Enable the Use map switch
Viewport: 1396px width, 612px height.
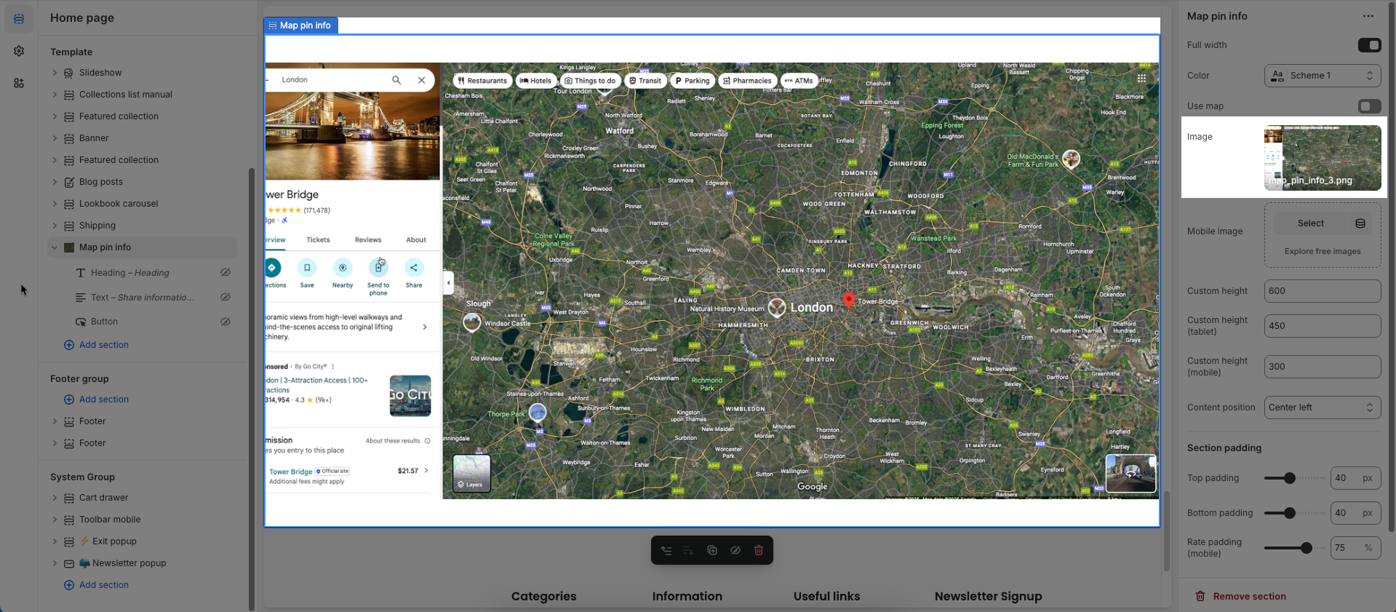[1369, 106]
